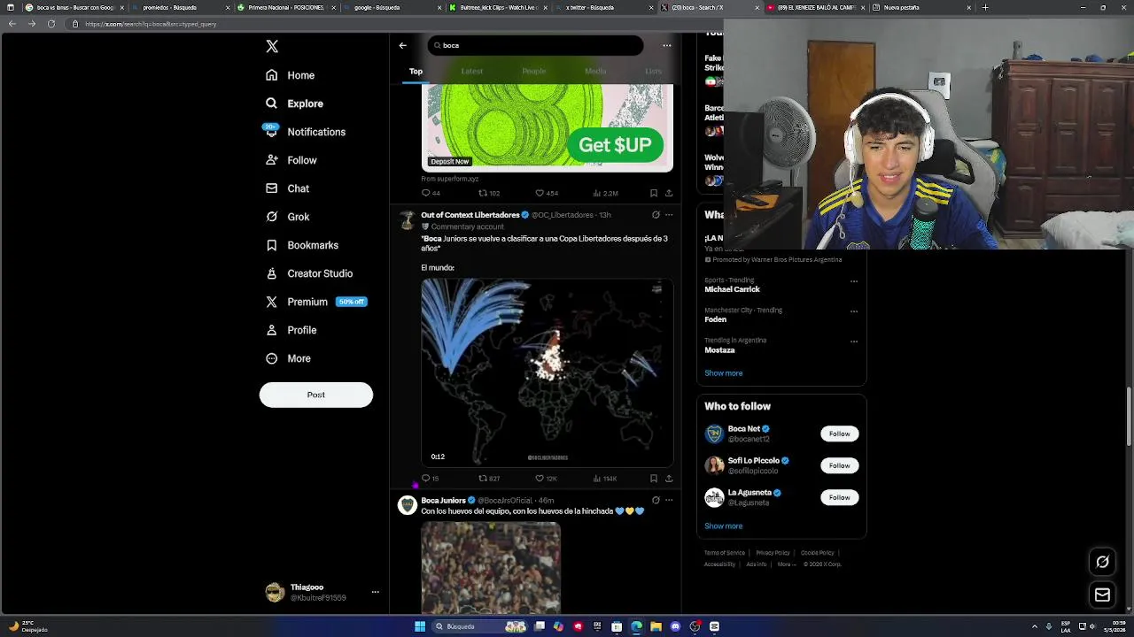Image resolution: width=1134 pixels, height=637 pixels.
Task: Open Grok action on Out of Context post
Action: coord(656,215)
